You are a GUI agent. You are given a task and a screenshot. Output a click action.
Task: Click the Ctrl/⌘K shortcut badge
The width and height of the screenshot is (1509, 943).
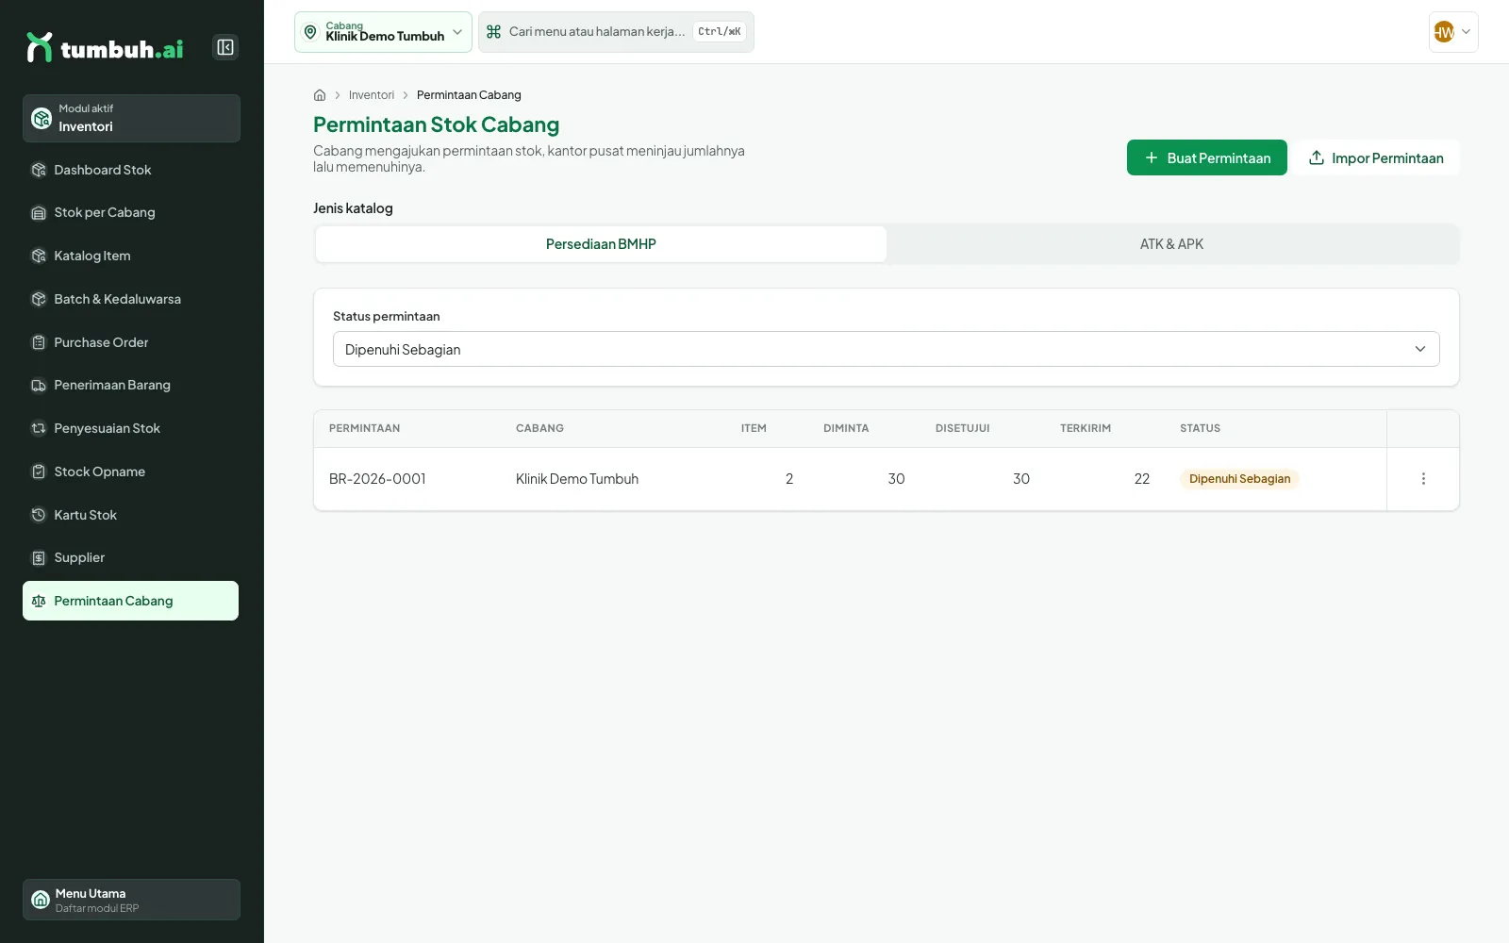tap(720, 32)
